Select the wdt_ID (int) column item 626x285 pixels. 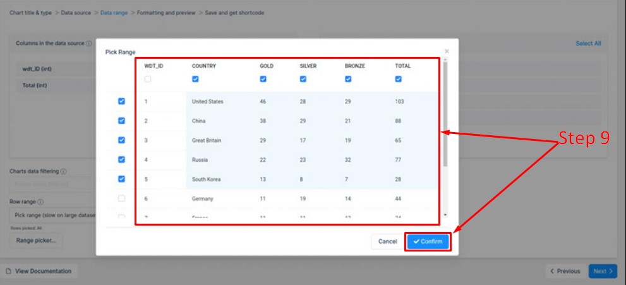[x=56, y=69]
